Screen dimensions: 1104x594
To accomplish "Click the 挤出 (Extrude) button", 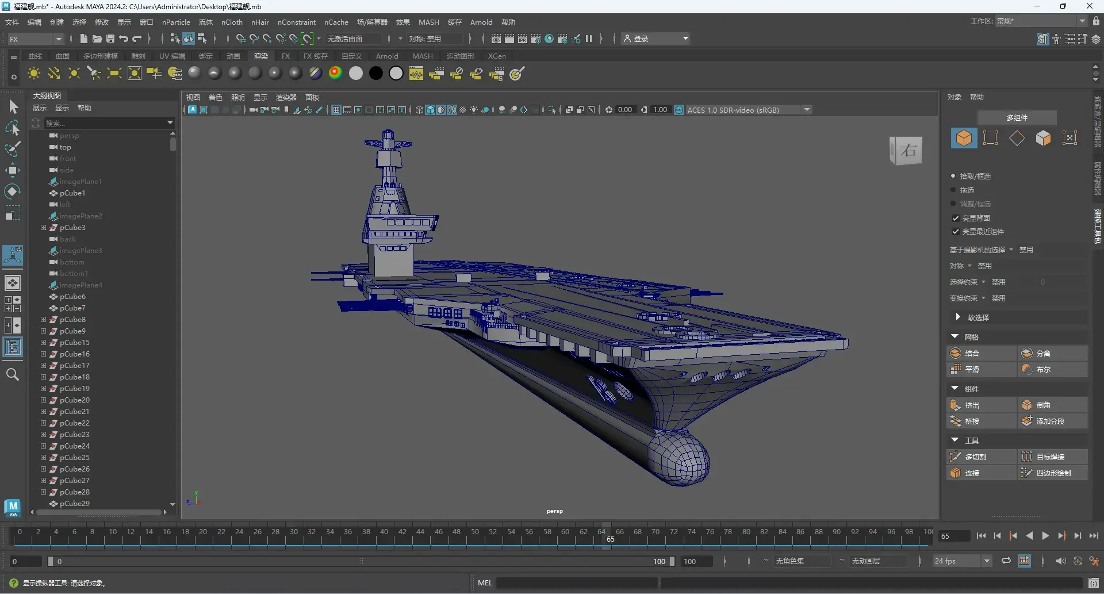I will click(x=982, y=405).
